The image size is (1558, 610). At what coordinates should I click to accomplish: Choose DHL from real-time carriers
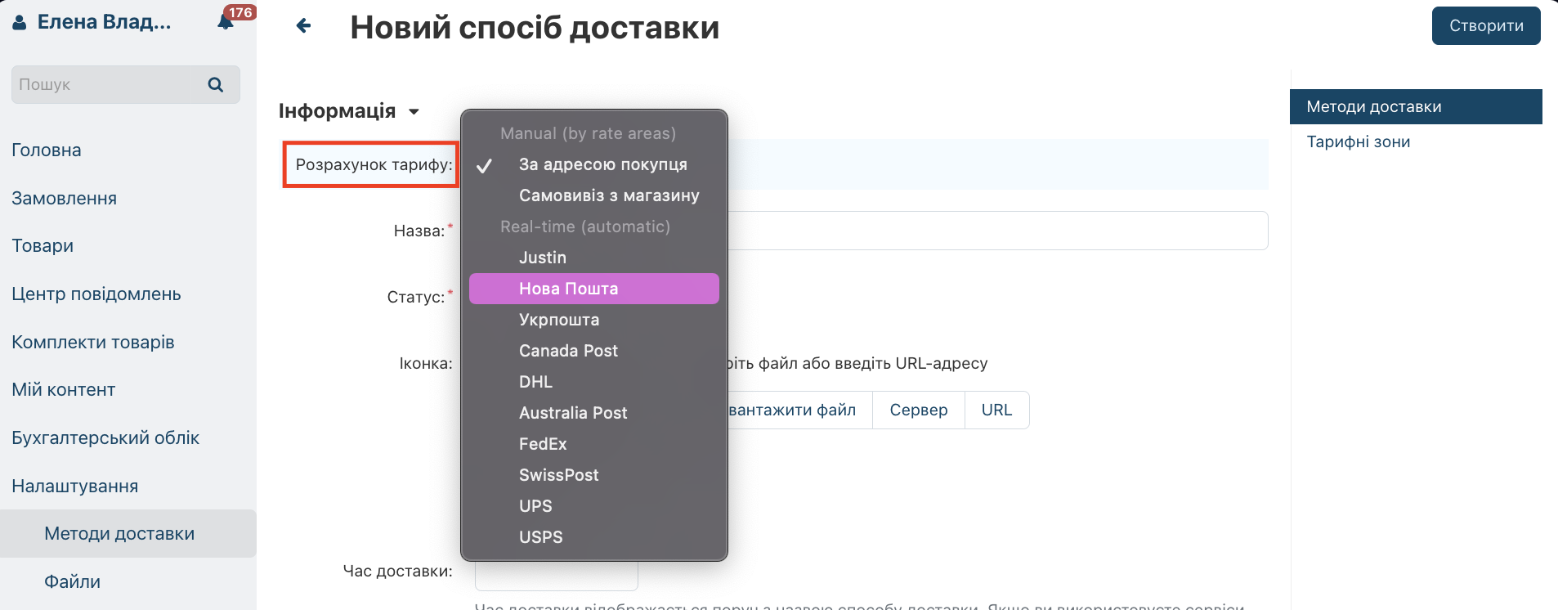pos(535,382)
